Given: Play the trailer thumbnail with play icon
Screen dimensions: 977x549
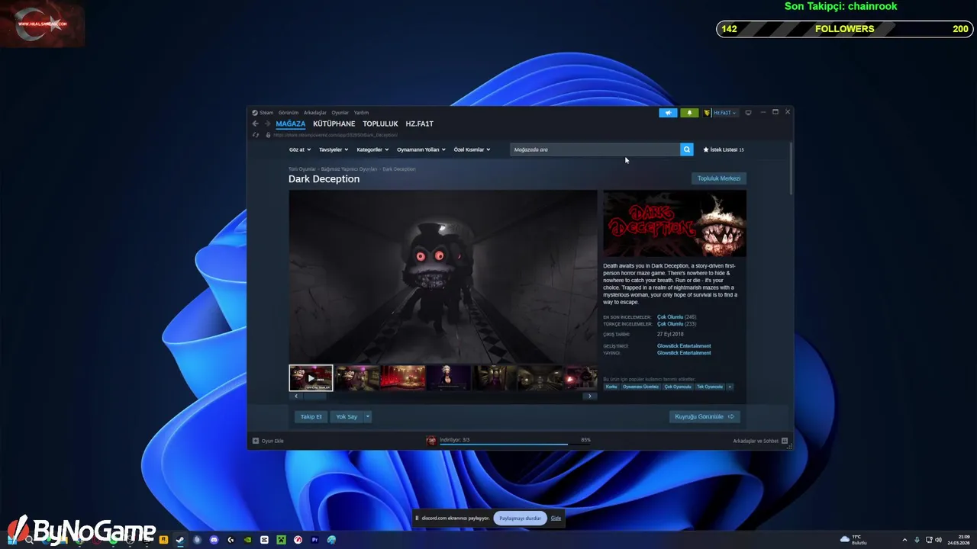Looking at the screenshot, I should (x=311, y=377).
